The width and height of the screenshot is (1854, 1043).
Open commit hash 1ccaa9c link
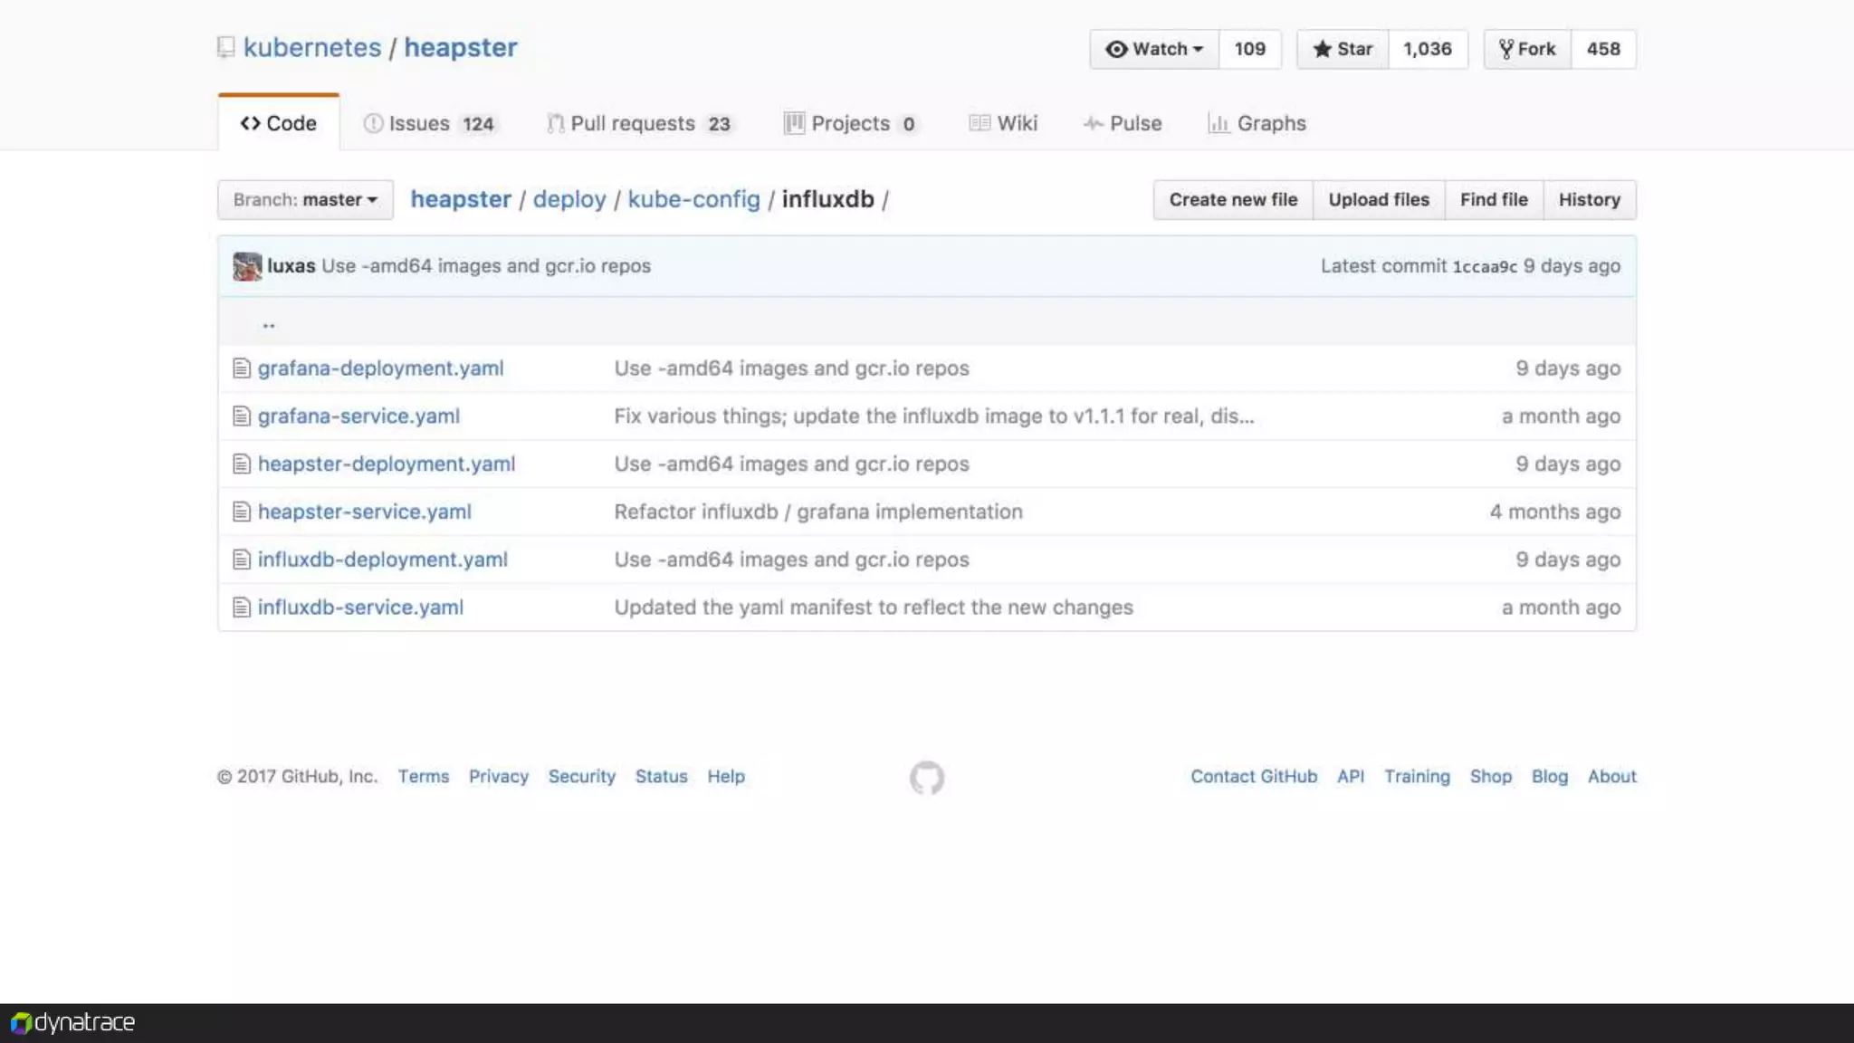click(x=1484, y=267)
